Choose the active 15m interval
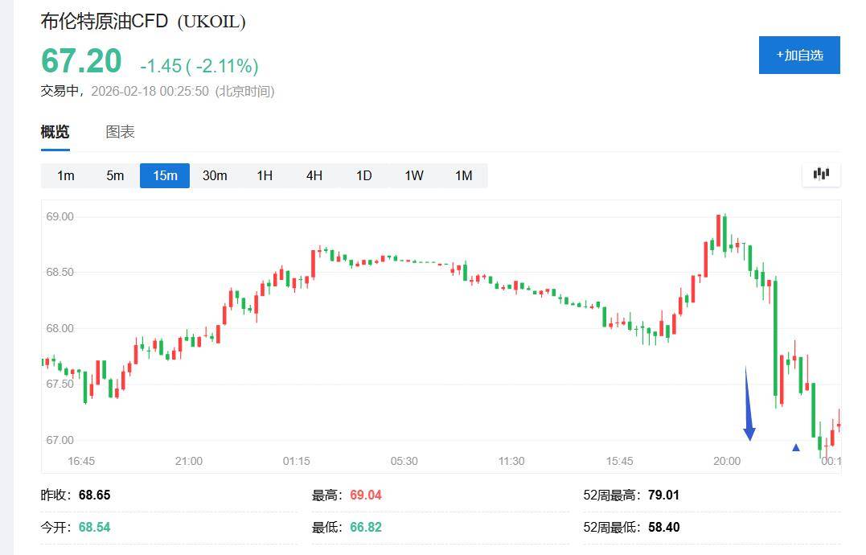 165,175
